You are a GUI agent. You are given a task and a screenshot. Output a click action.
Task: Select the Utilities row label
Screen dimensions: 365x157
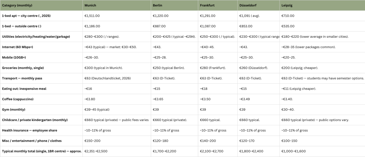coord(36,37)
